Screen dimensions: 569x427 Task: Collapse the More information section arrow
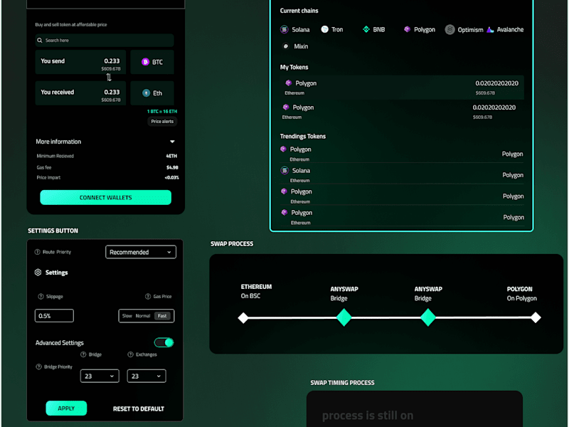[172, 142]
